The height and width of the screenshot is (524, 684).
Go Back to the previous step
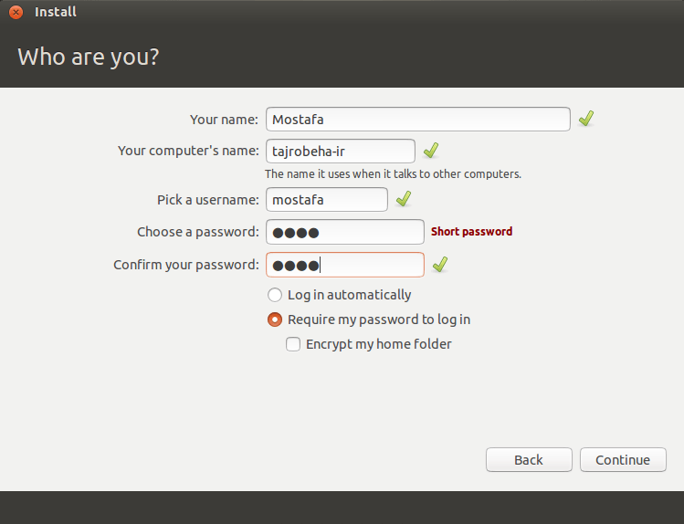click(529, 460)
